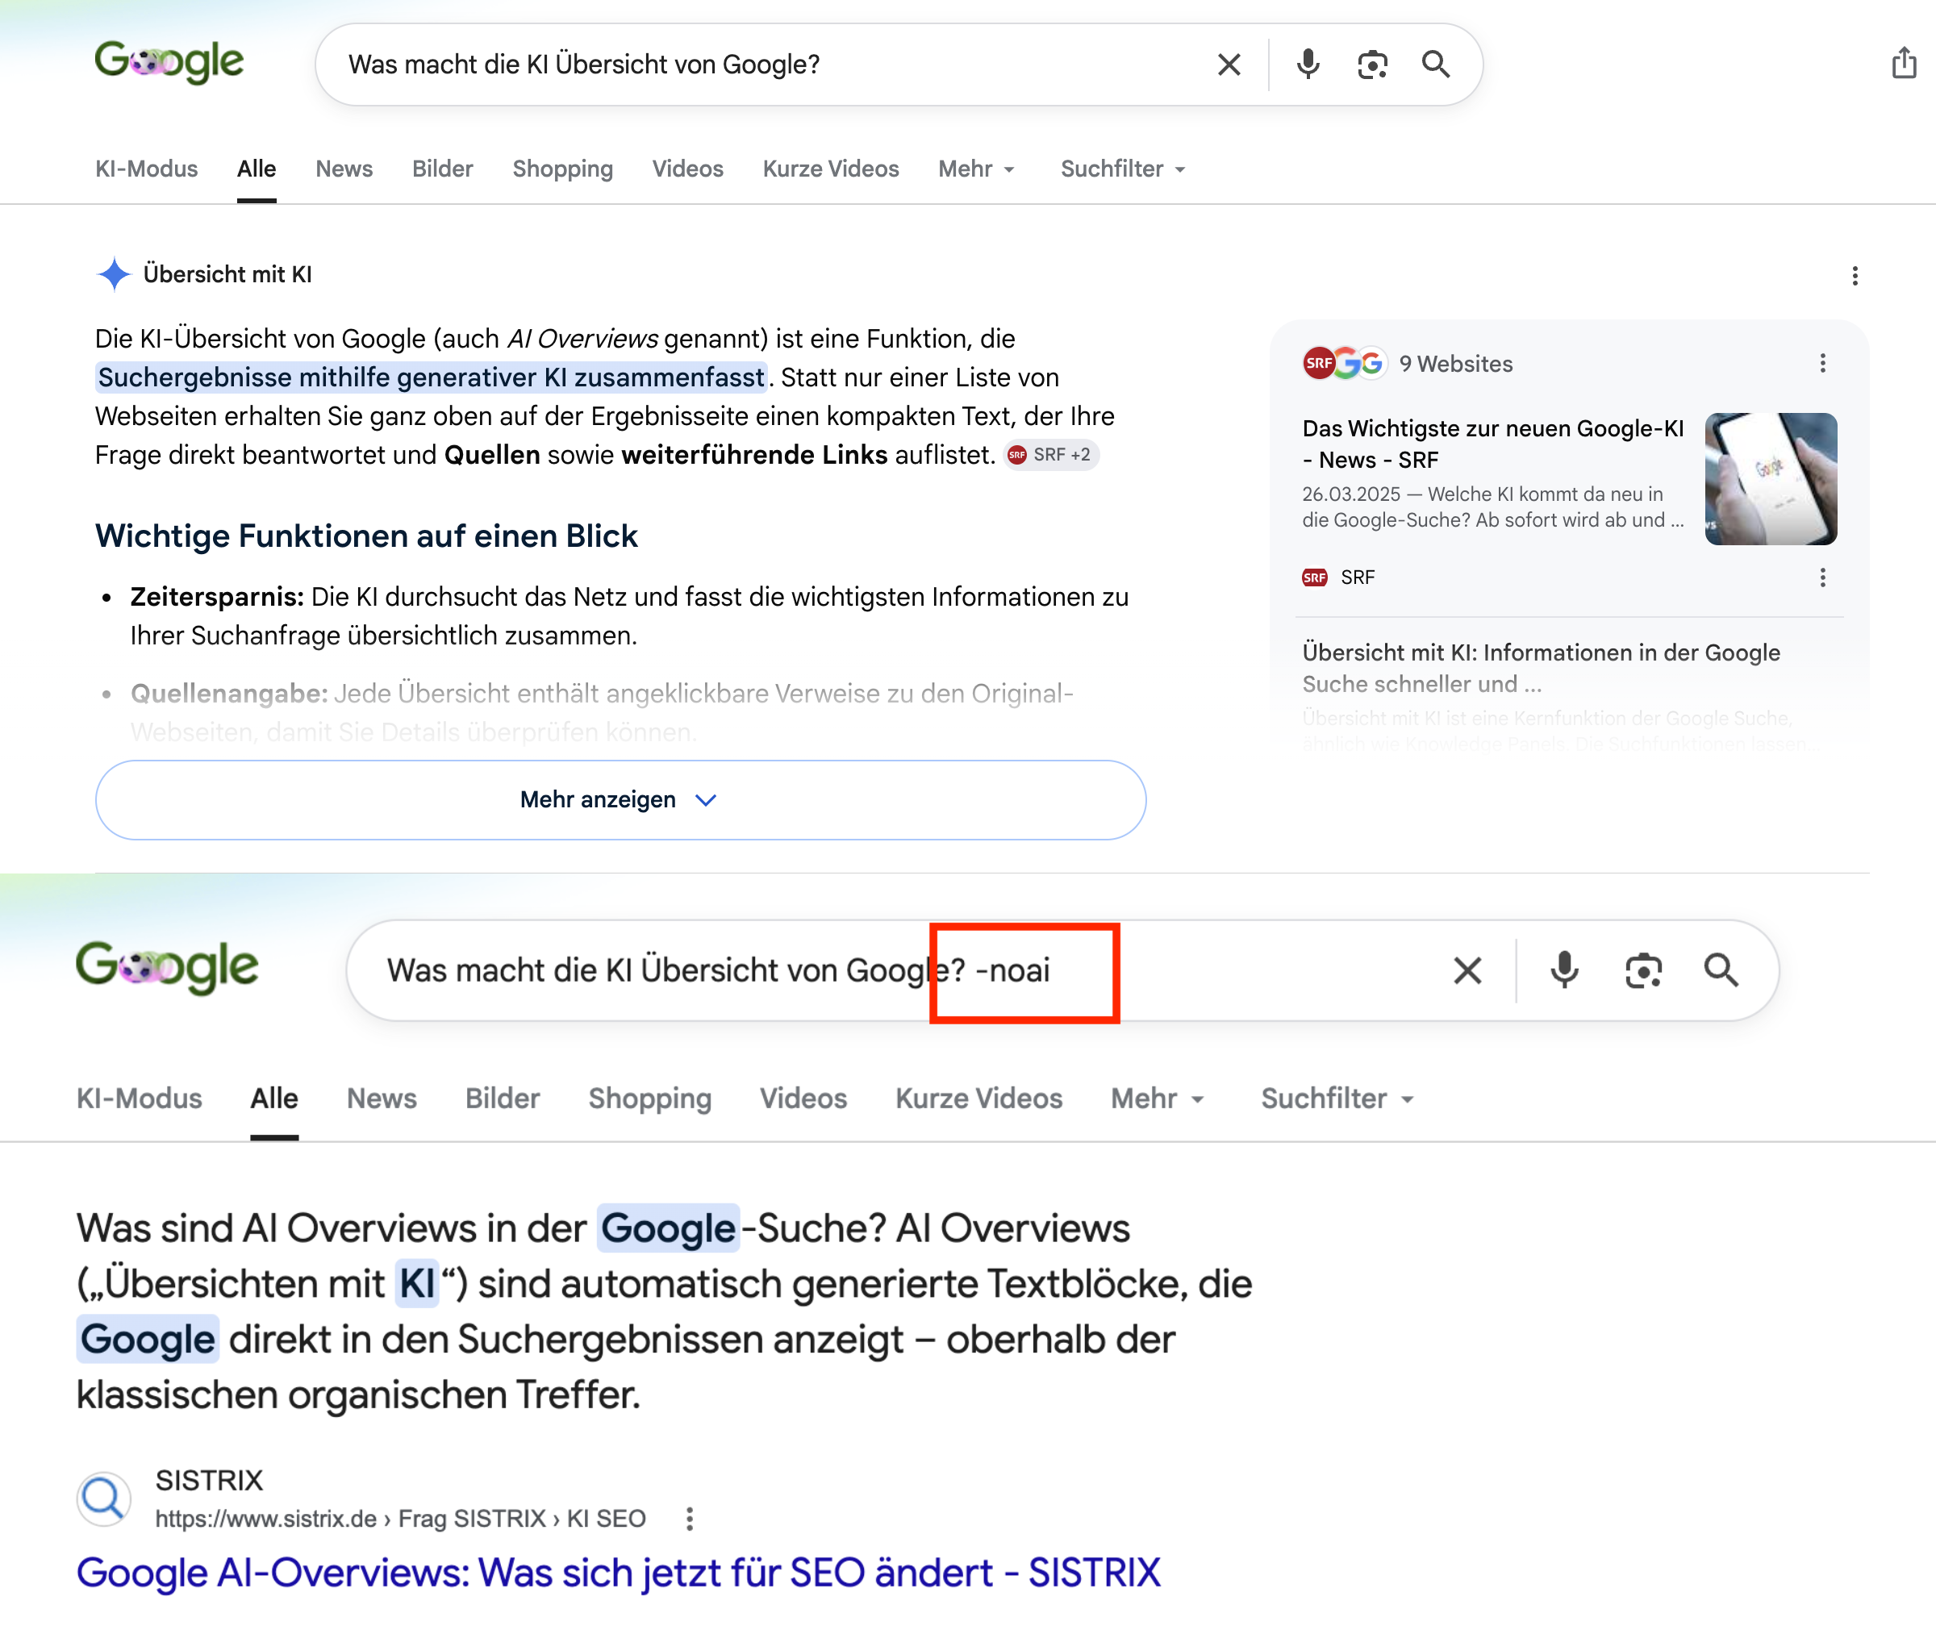Viewport: 1936px width, 1626px height.
Task: Click the SRF +2 source chip
Action: (x=1050, y=454)
